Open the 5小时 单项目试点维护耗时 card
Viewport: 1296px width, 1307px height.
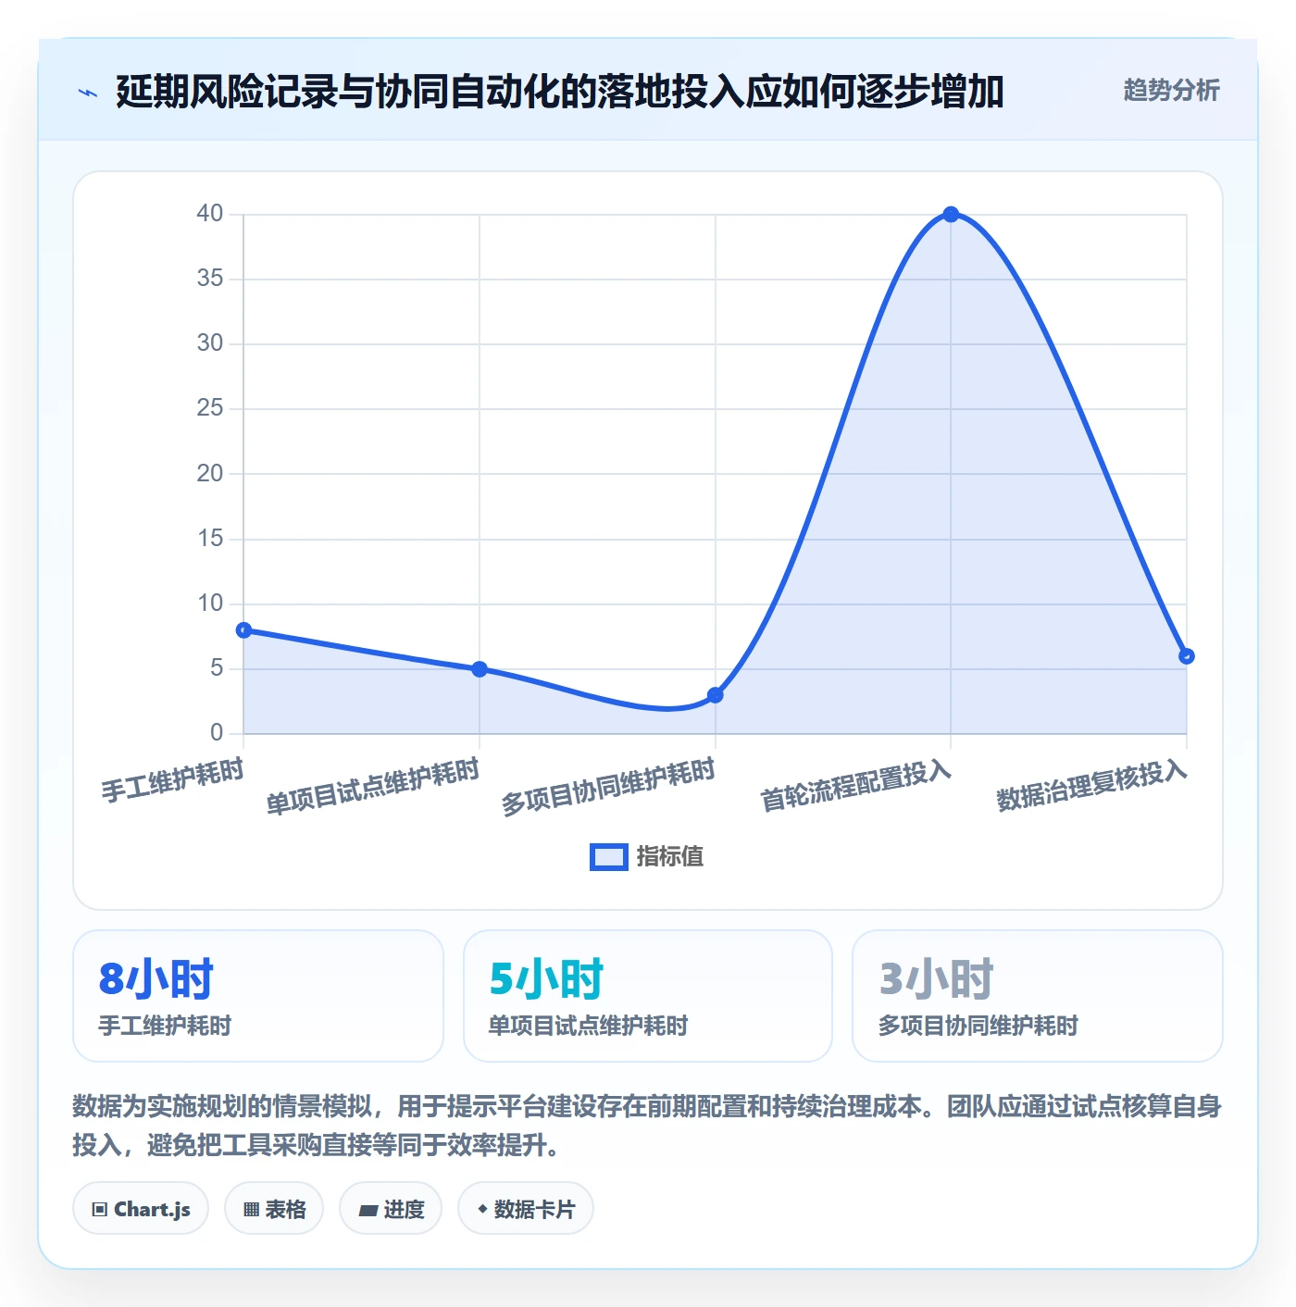pyautogui.click(x=648, y=996)
